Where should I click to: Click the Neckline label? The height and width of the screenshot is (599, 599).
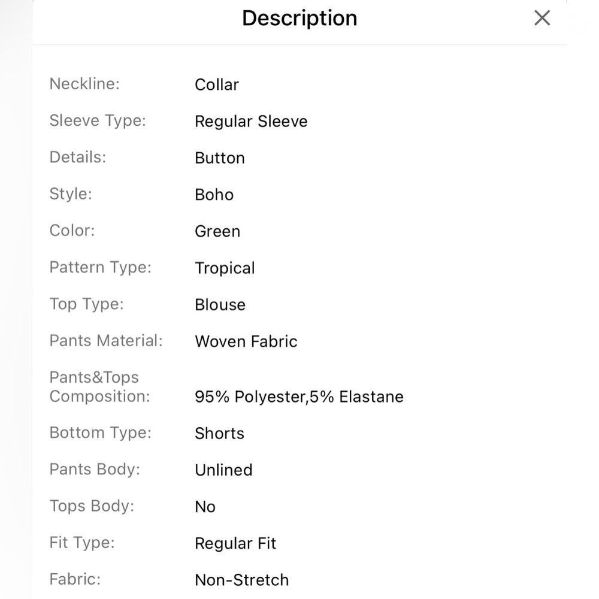[84, 84]
